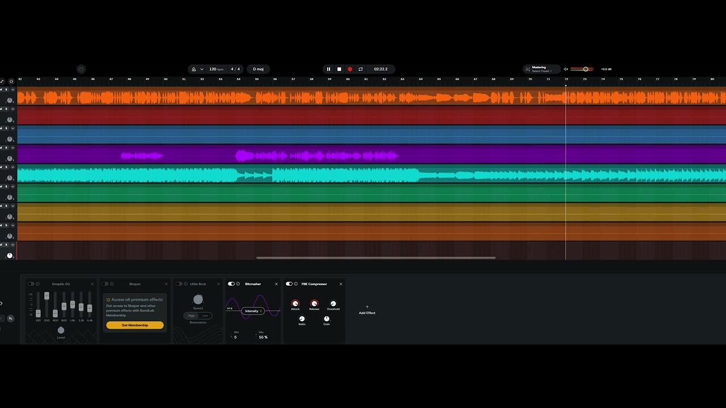The image size is (726, 408).
Task: Open the metronome settings dropdown arrow
Action: click(x=201, y=69)
